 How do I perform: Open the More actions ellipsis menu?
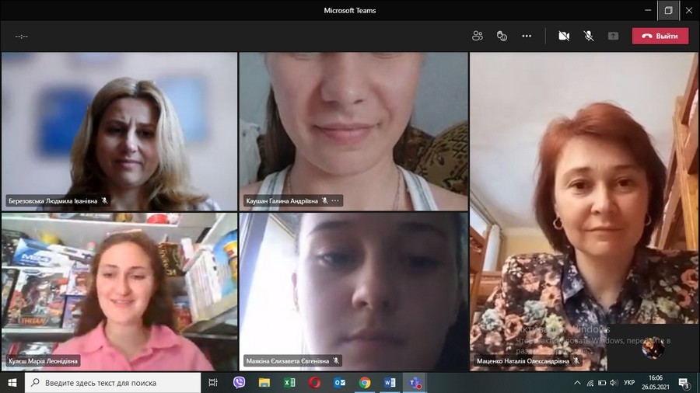click(527, 36)
